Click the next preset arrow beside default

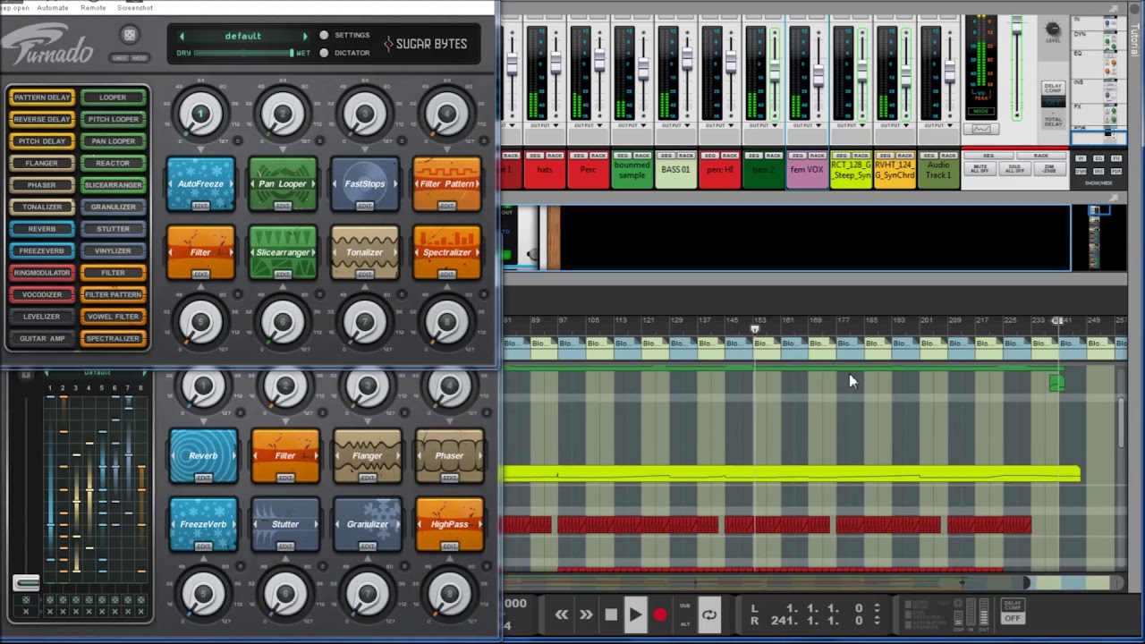[305, 37]
